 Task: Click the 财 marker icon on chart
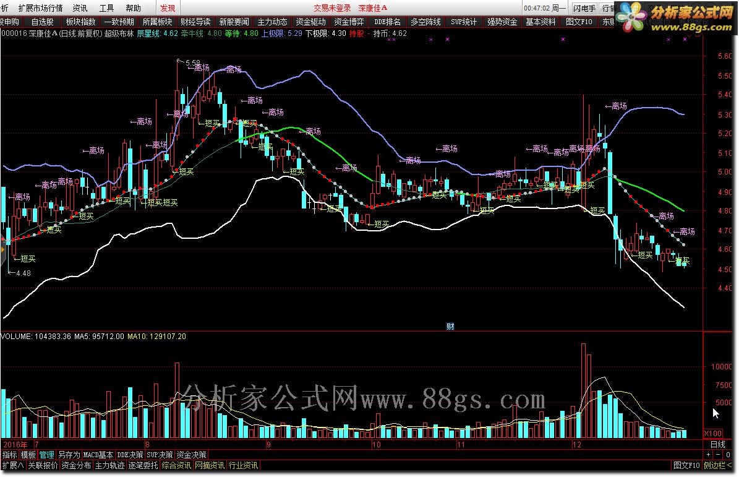(450, 326)
